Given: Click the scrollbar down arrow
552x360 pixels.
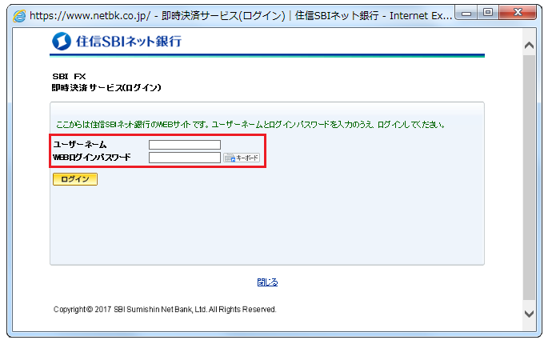Looking at the screenshot, I should pyautogui.click(x=529, y=314).
